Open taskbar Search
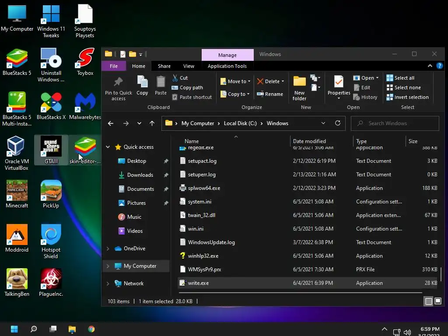 click(34, 329)
